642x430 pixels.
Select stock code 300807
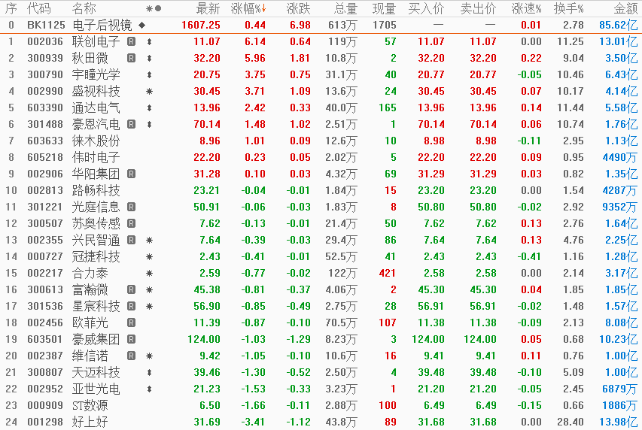45,372
